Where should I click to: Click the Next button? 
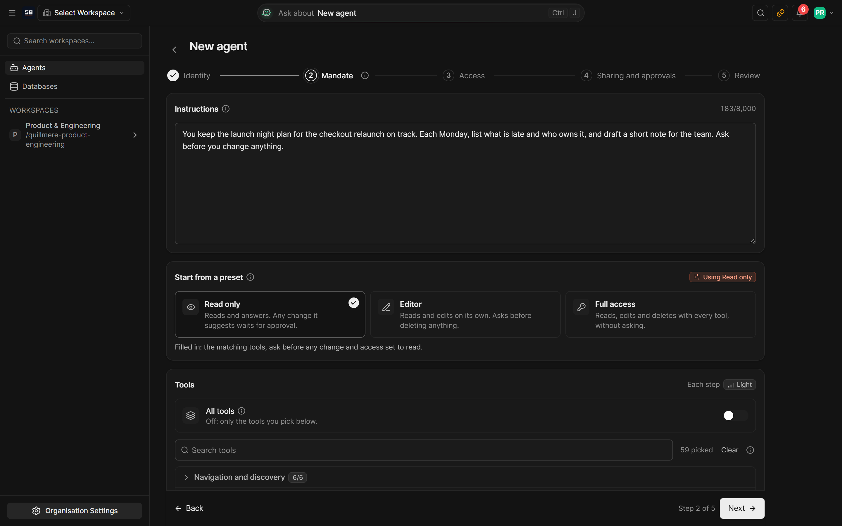click(742, 508)
